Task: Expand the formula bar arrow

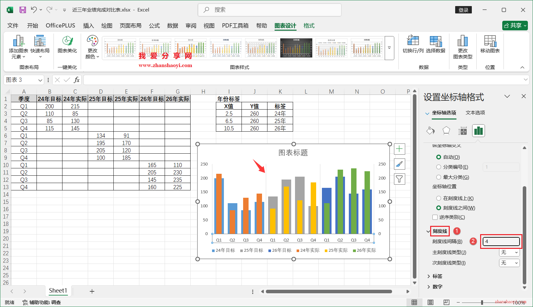Action: (x=526, y=80)
